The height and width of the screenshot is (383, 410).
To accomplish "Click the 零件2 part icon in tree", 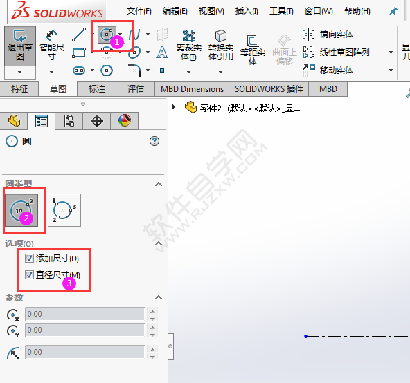I will (x=190, y=107).
